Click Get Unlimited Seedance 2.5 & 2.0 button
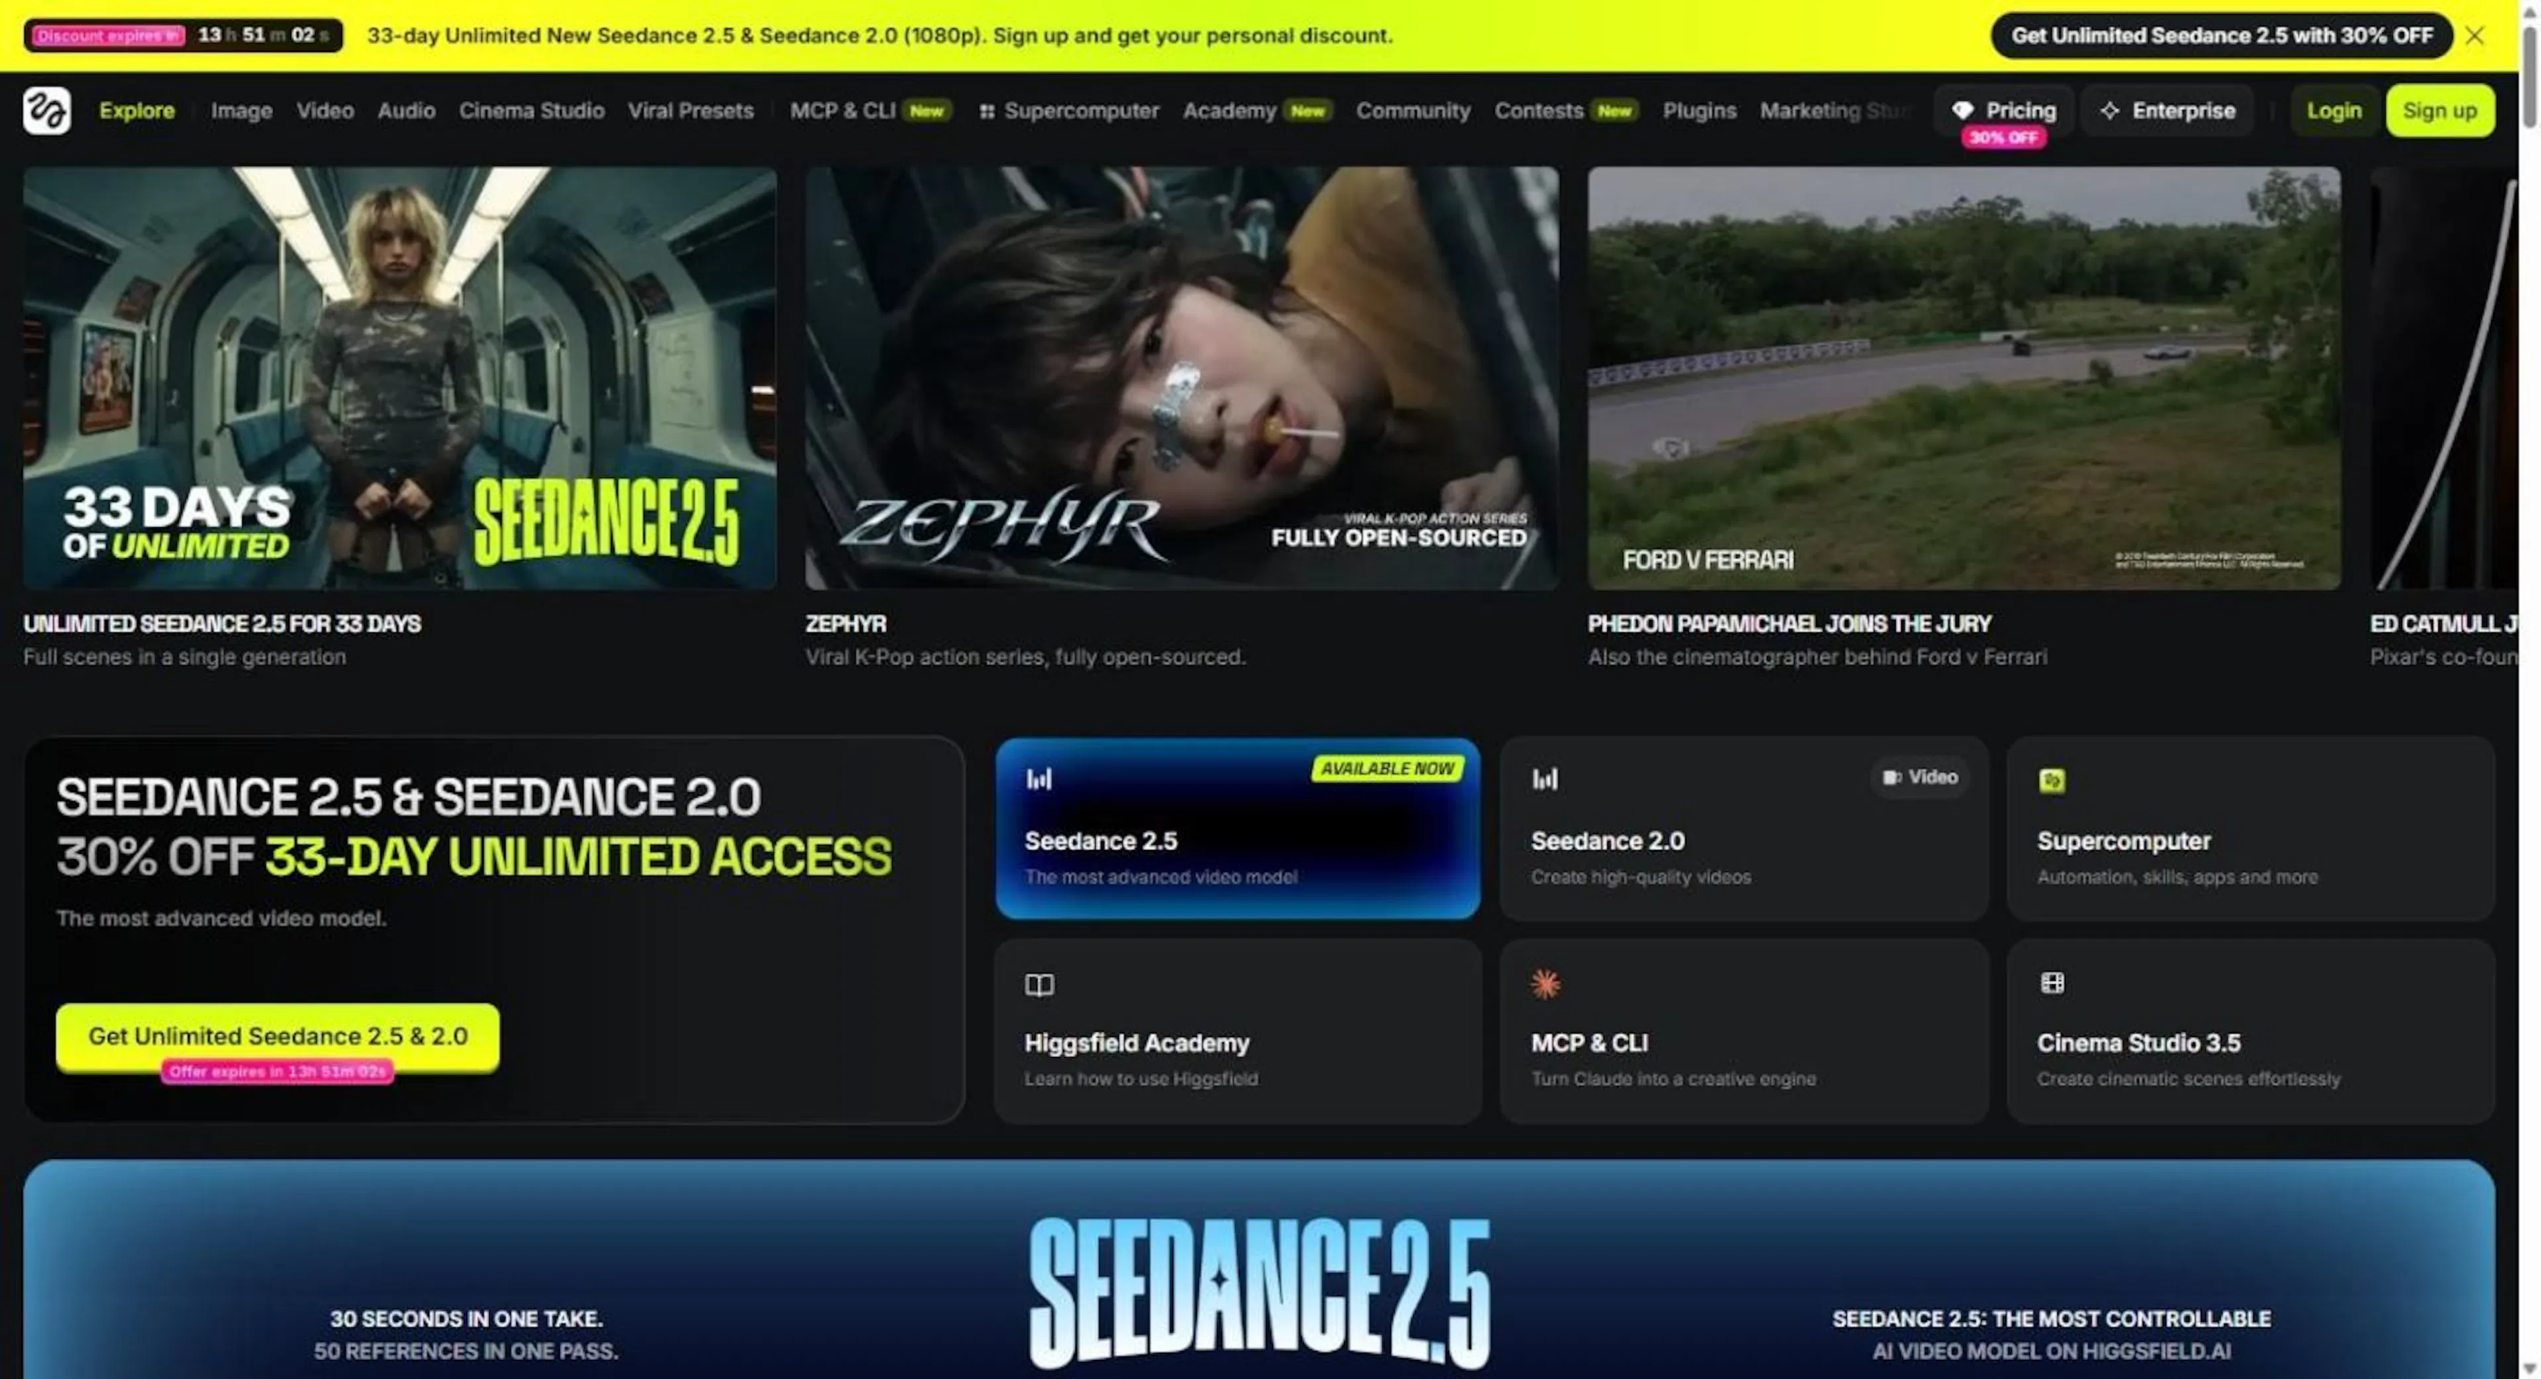This screenshot has height=1379, width=2541. coord(277,1036)
